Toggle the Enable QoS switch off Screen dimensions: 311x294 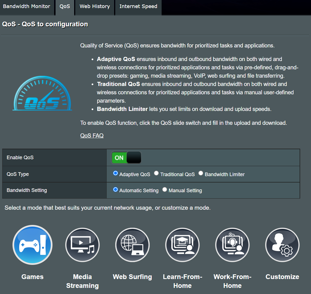coord(126,158)
